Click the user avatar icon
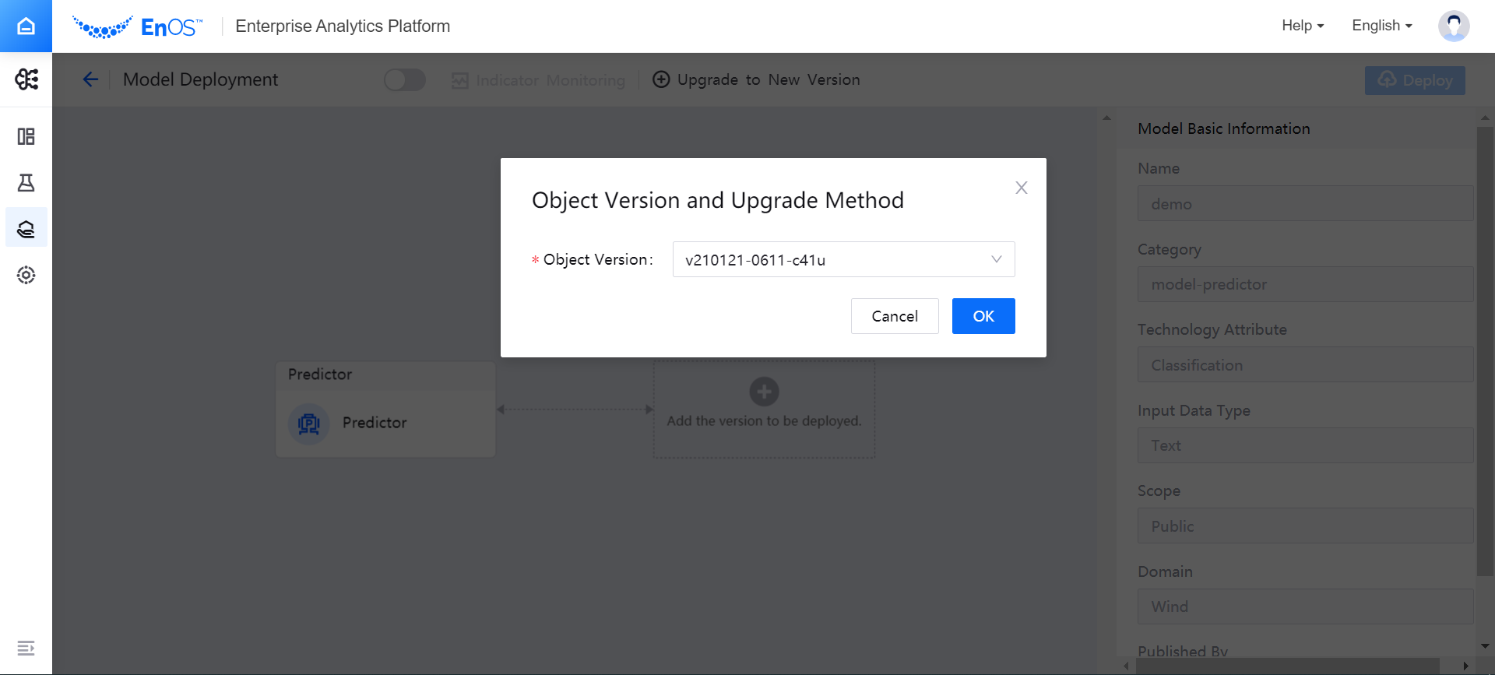 coord(1454,26)
